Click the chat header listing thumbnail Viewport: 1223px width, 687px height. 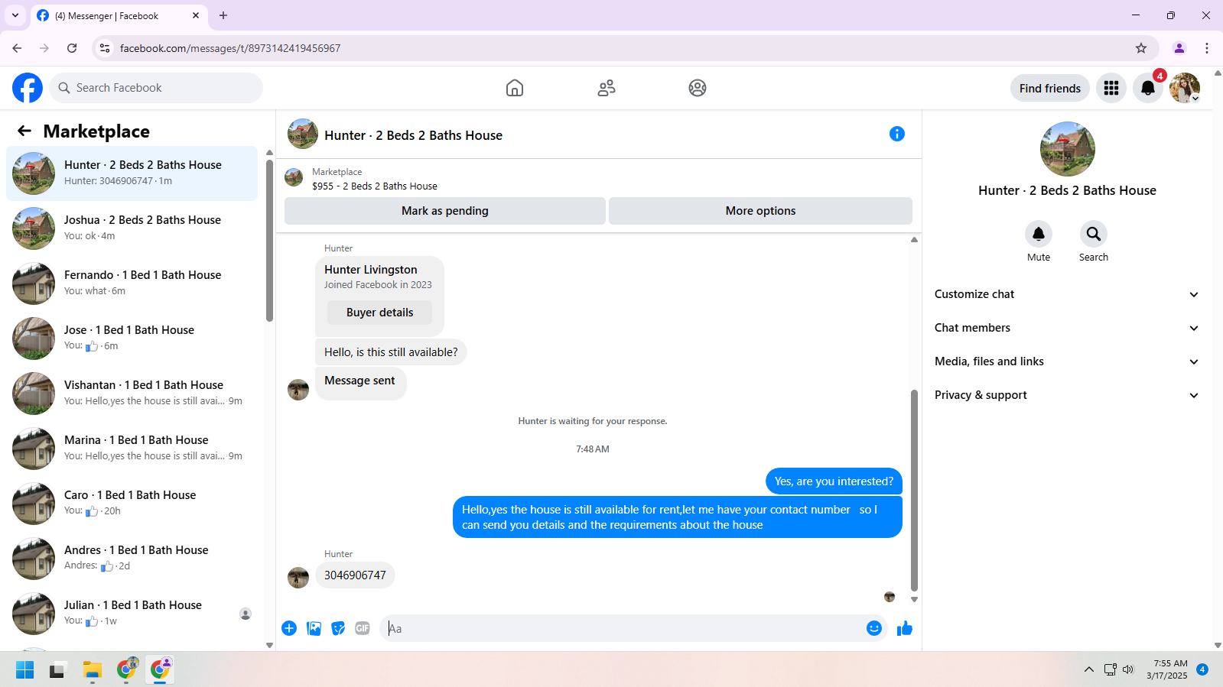pyautogui.click(x=303, y=134)
